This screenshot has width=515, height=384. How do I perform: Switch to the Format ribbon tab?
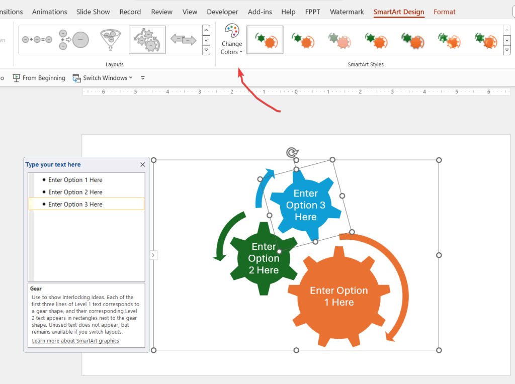point(444,12)
